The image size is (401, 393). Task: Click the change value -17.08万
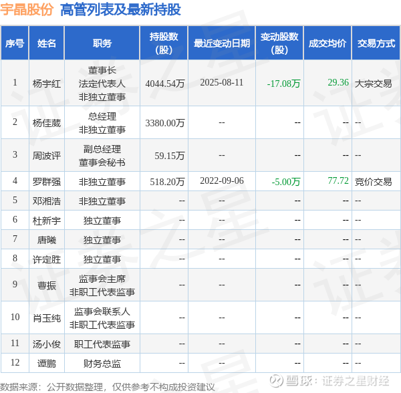283,84
